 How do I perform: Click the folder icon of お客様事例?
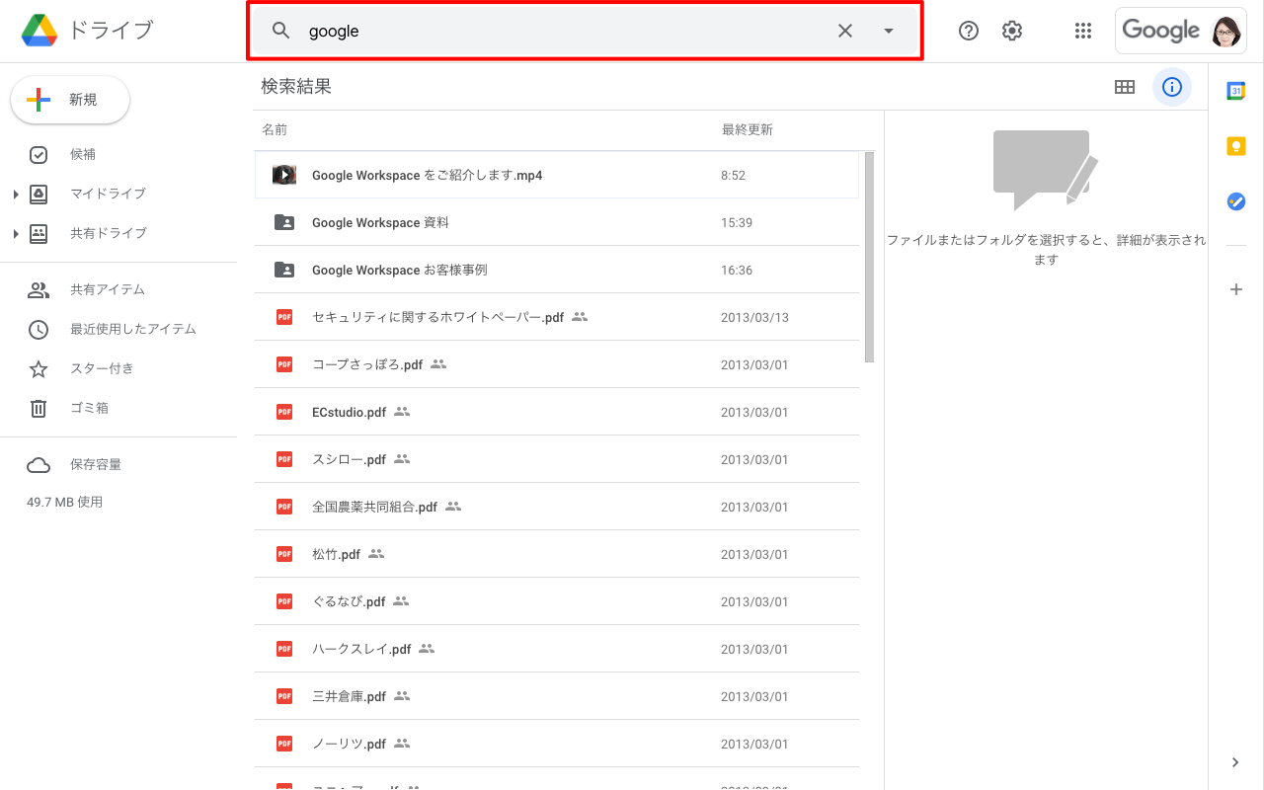[x=284, y=270]
